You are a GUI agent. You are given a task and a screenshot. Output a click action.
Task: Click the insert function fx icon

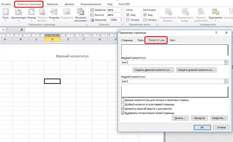coord(22,30)
